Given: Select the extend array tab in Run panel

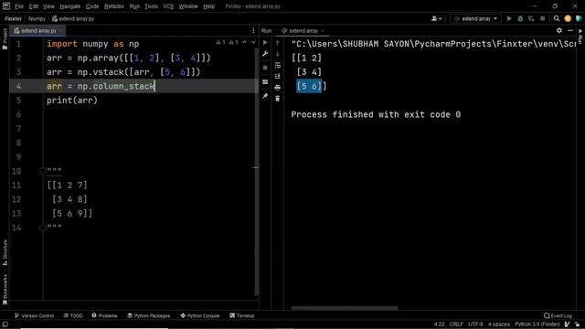Looking at the screenshot, I should [303, 30].
